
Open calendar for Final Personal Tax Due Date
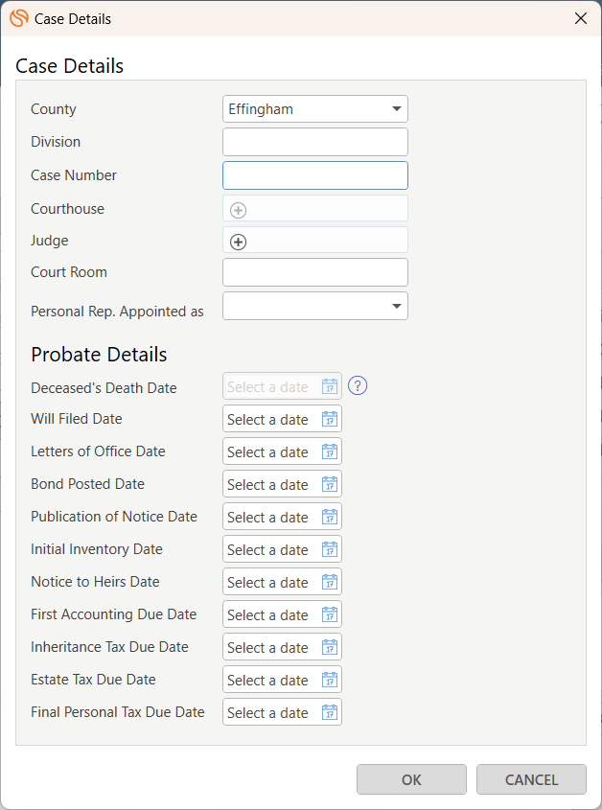pyautogui.click(x=330, y=712)
